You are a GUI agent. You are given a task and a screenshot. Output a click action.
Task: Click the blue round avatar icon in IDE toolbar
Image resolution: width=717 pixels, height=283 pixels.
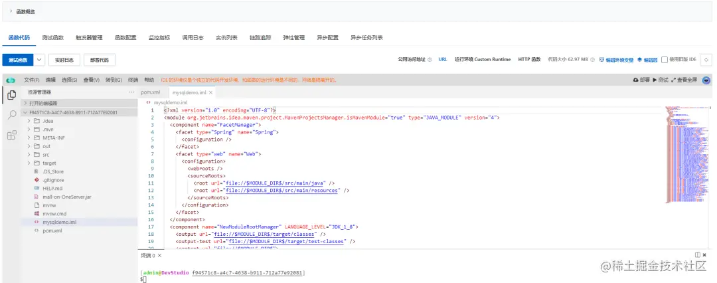click(x=706, y=80)
